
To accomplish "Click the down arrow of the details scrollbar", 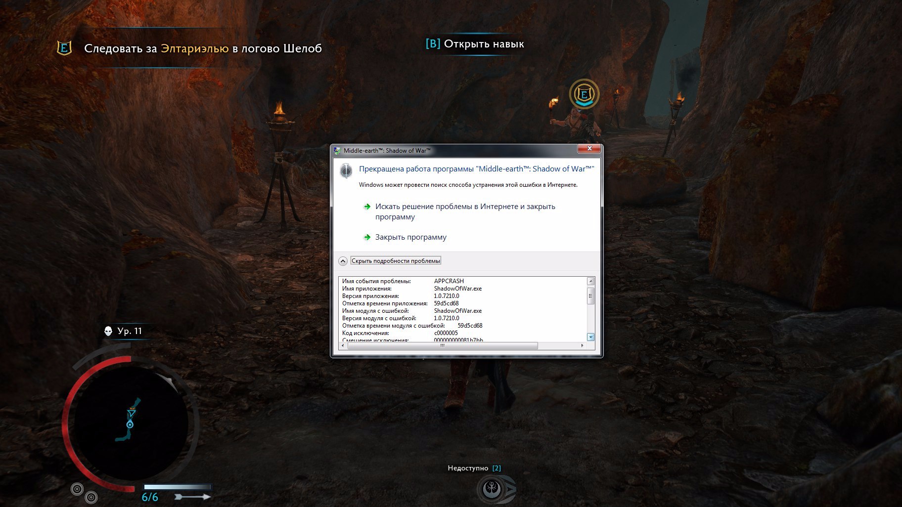I will (x=590, y=337).
